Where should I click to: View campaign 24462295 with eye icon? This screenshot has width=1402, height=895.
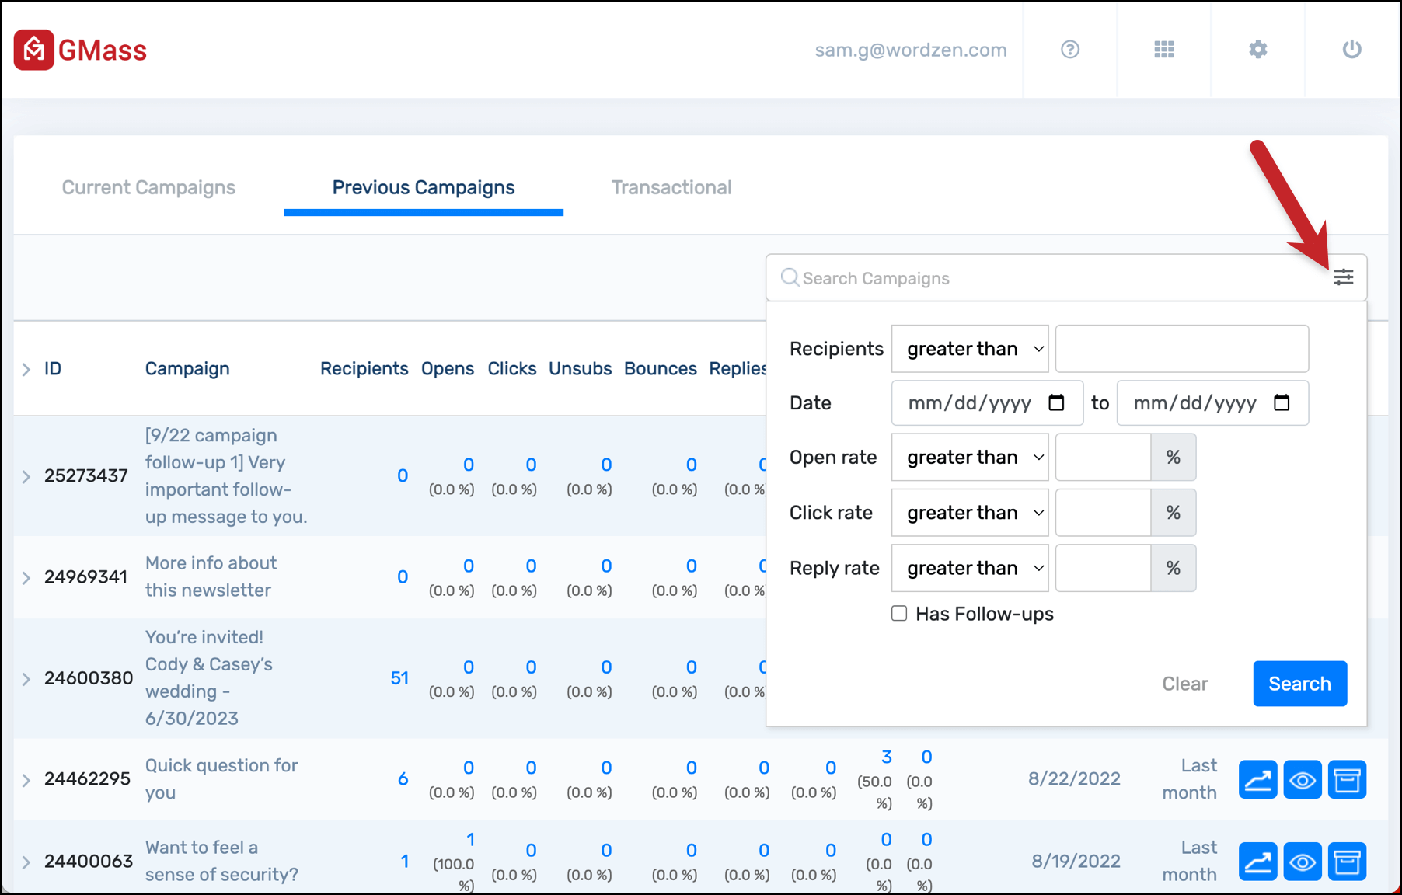tap(1303, 779)
